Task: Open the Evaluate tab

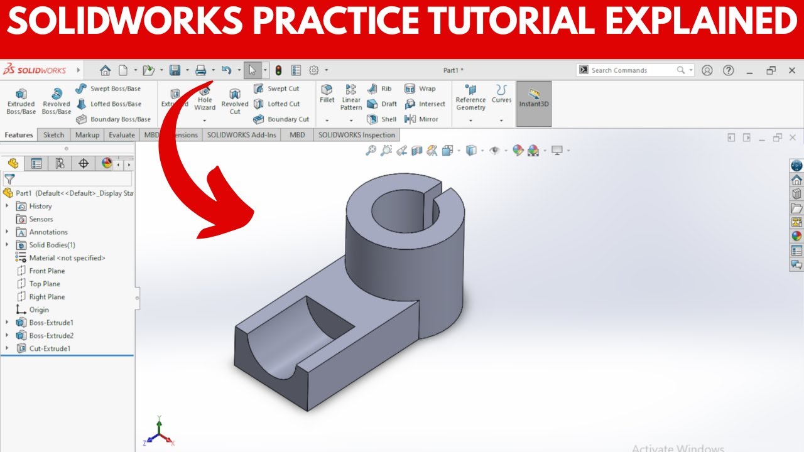Action: 122,135
